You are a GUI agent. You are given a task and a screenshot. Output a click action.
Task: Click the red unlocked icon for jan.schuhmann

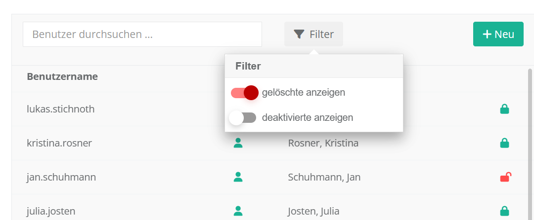point(505,177)
